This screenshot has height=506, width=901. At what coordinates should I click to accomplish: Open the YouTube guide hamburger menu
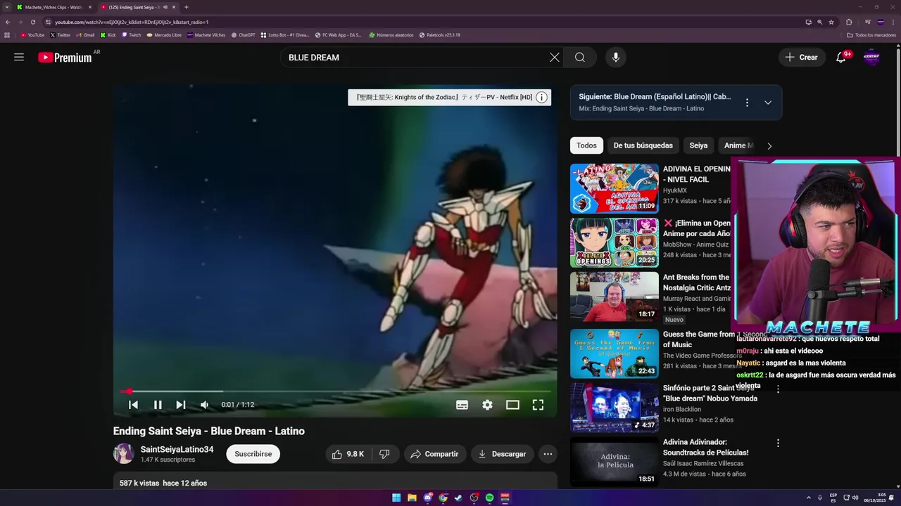[19, 57]
